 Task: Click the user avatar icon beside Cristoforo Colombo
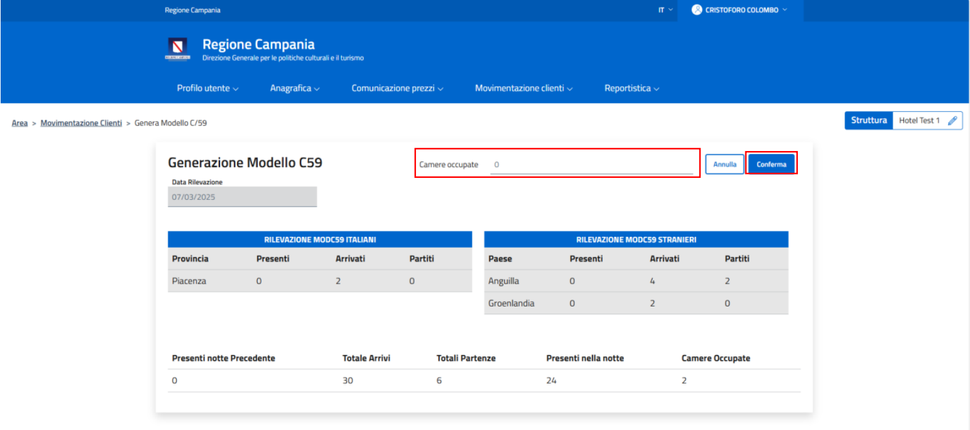pyautogui.click(x=697, y=10)
